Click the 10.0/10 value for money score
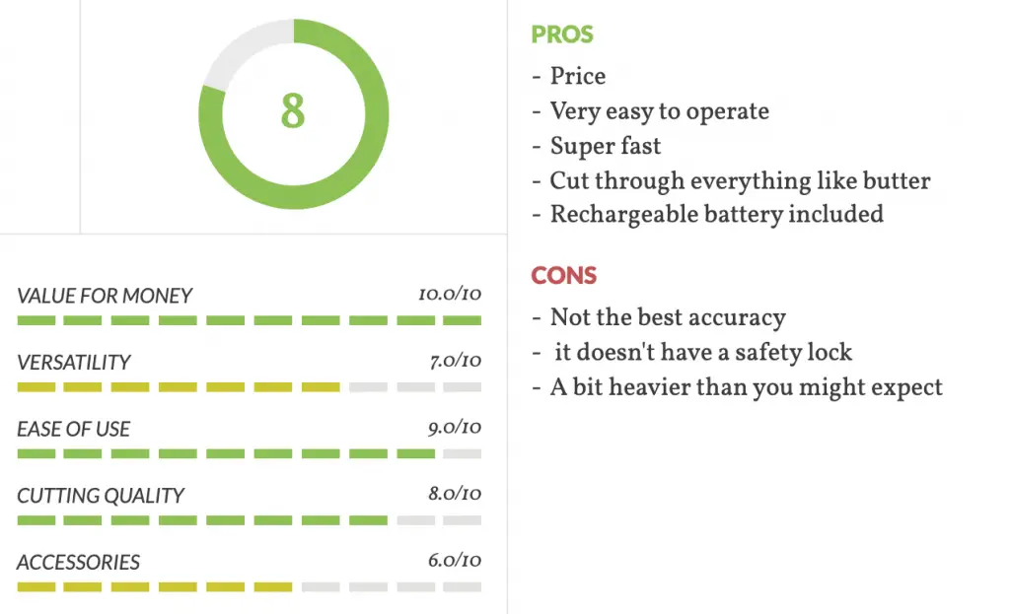The image size is (1010, 614). click(x=450, y=294)
